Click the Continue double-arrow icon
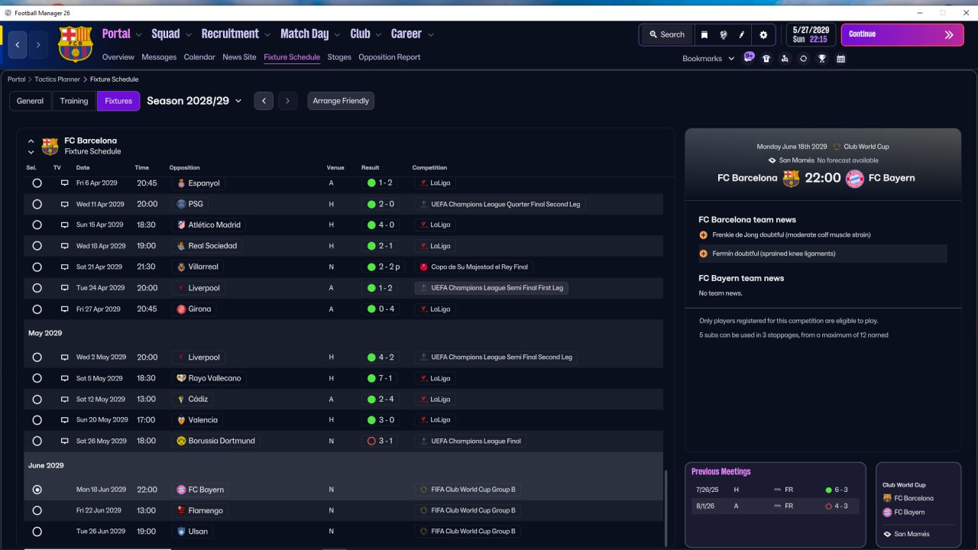Image resolution: width=978 pixels, height=550 pixels. (949, 34)
